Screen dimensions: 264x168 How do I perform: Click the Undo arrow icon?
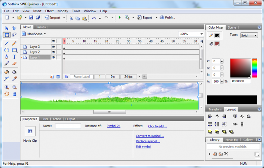pyautogui.click(x=94, y=18)
